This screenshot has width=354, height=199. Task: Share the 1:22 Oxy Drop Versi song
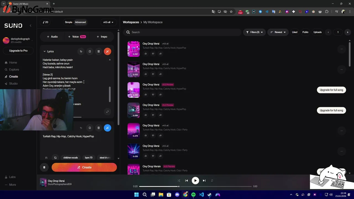[160, 74]
